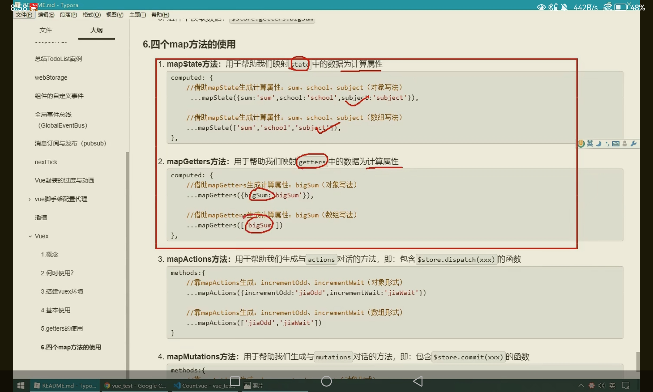653x392 pixels.
Task: Collapse the Vuex outline section
Action: tap(30, 236)
